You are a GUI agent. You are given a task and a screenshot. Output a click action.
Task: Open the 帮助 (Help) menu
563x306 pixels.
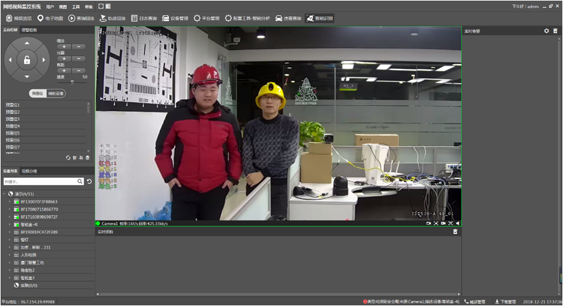tap(88, 6)
